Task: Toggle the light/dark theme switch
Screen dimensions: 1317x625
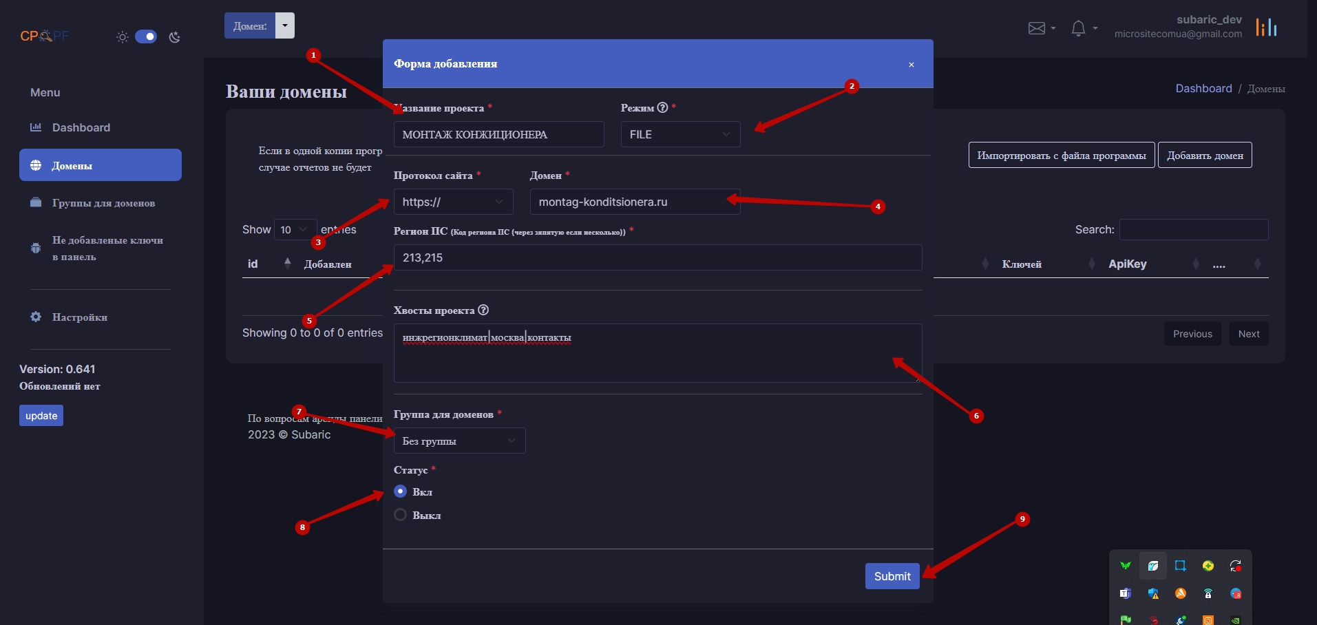Action: (x=146, y=36)
